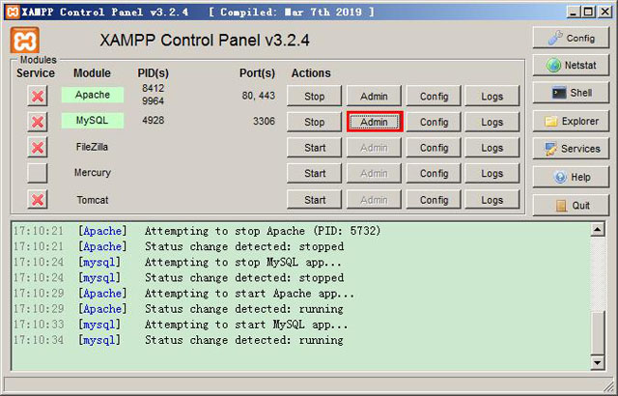Toggle the Tomcat service install checkbox
618x396 pixels.
click(x=38, y=200)
